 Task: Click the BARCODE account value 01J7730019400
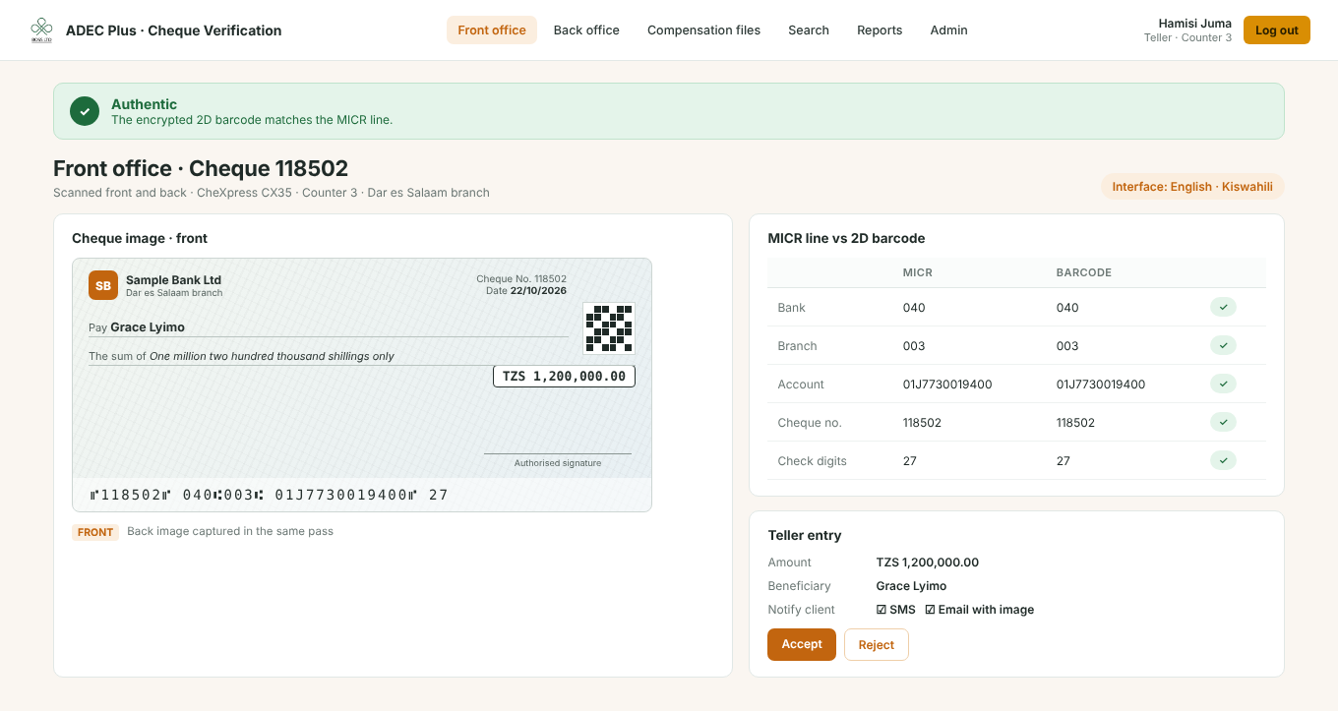[x=1101, y=385]
